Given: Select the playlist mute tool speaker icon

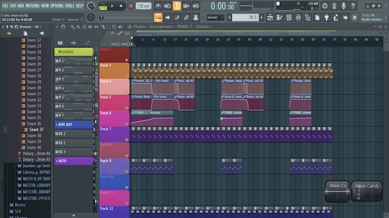Looking at the screenshot, I should click(90, 27).
